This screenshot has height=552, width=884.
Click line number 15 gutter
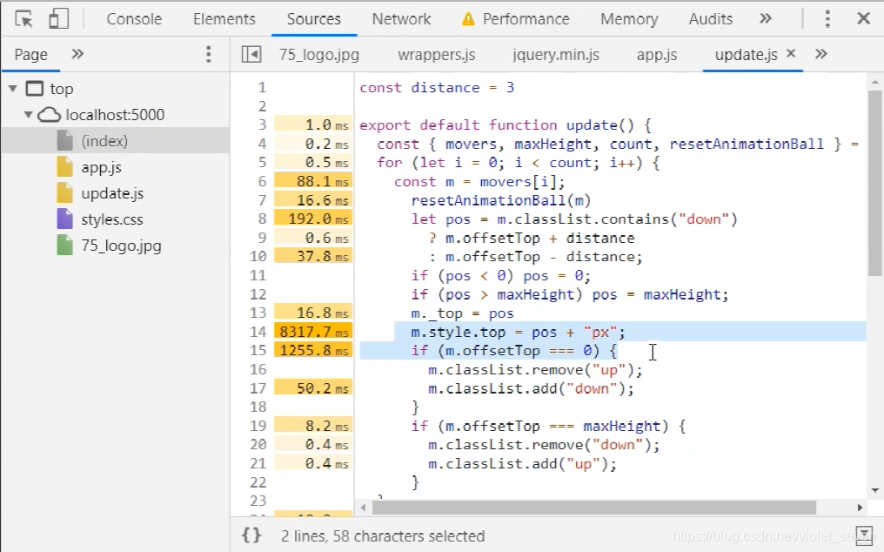click(258, 351)
